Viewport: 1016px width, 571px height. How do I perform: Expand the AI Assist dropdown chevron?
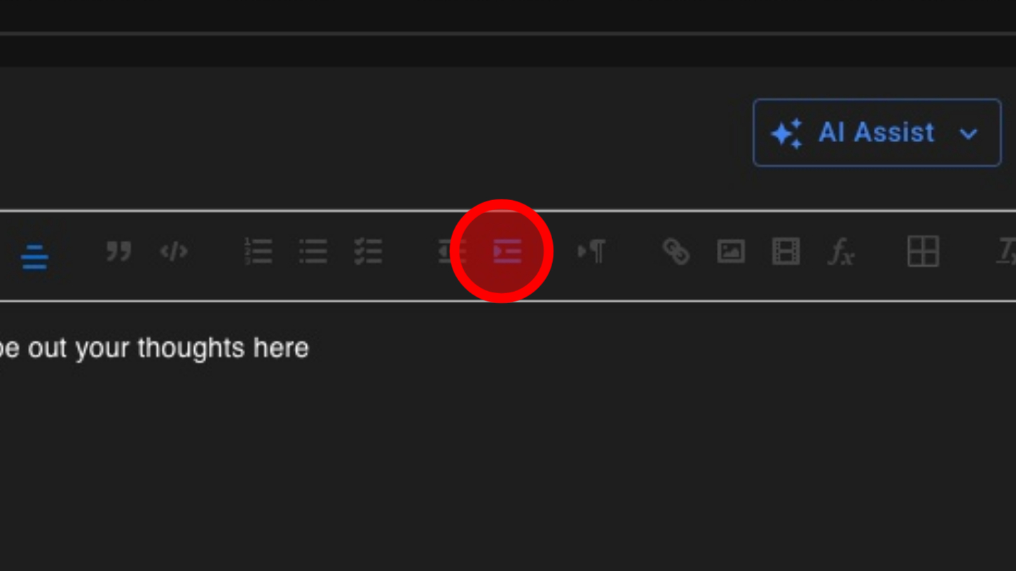968,134
